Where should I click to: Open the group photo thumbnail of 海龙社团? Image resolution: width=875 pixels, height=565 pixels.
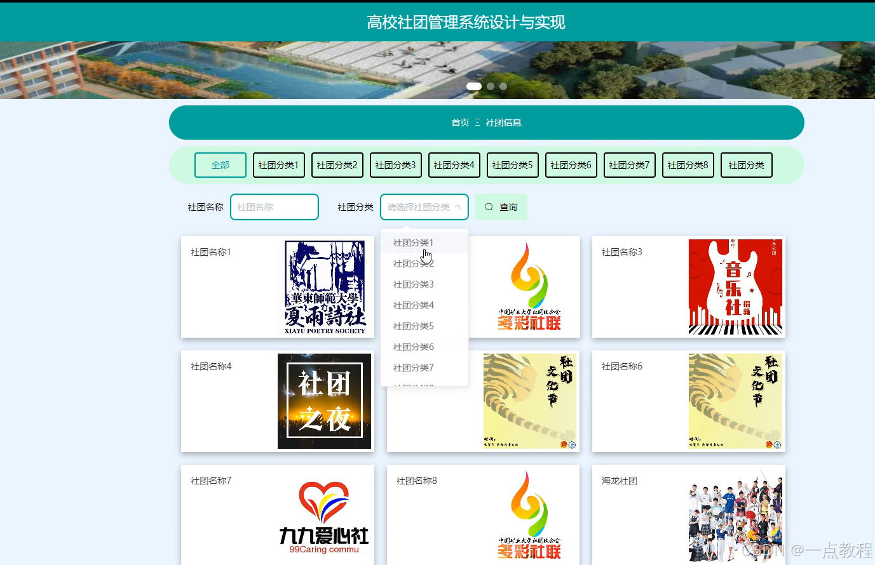click(x=735, y=515)
